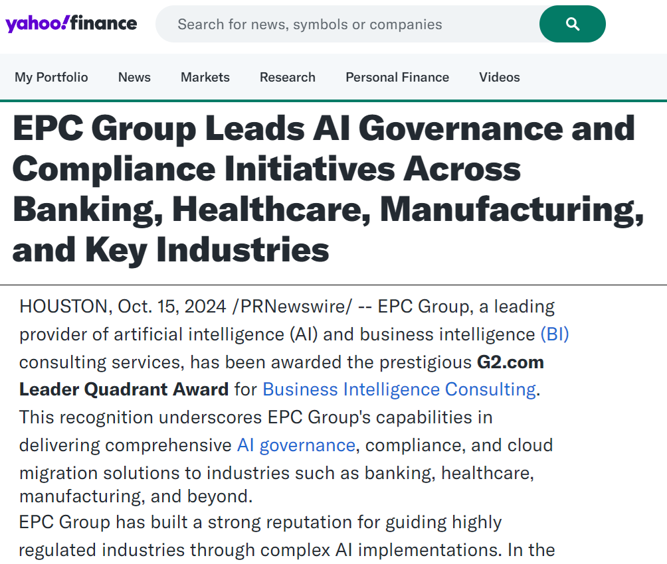Click the paragraph starting "EPC Group has built"
Viewport: 667px width, 564px height.
(x=260, y=522)
